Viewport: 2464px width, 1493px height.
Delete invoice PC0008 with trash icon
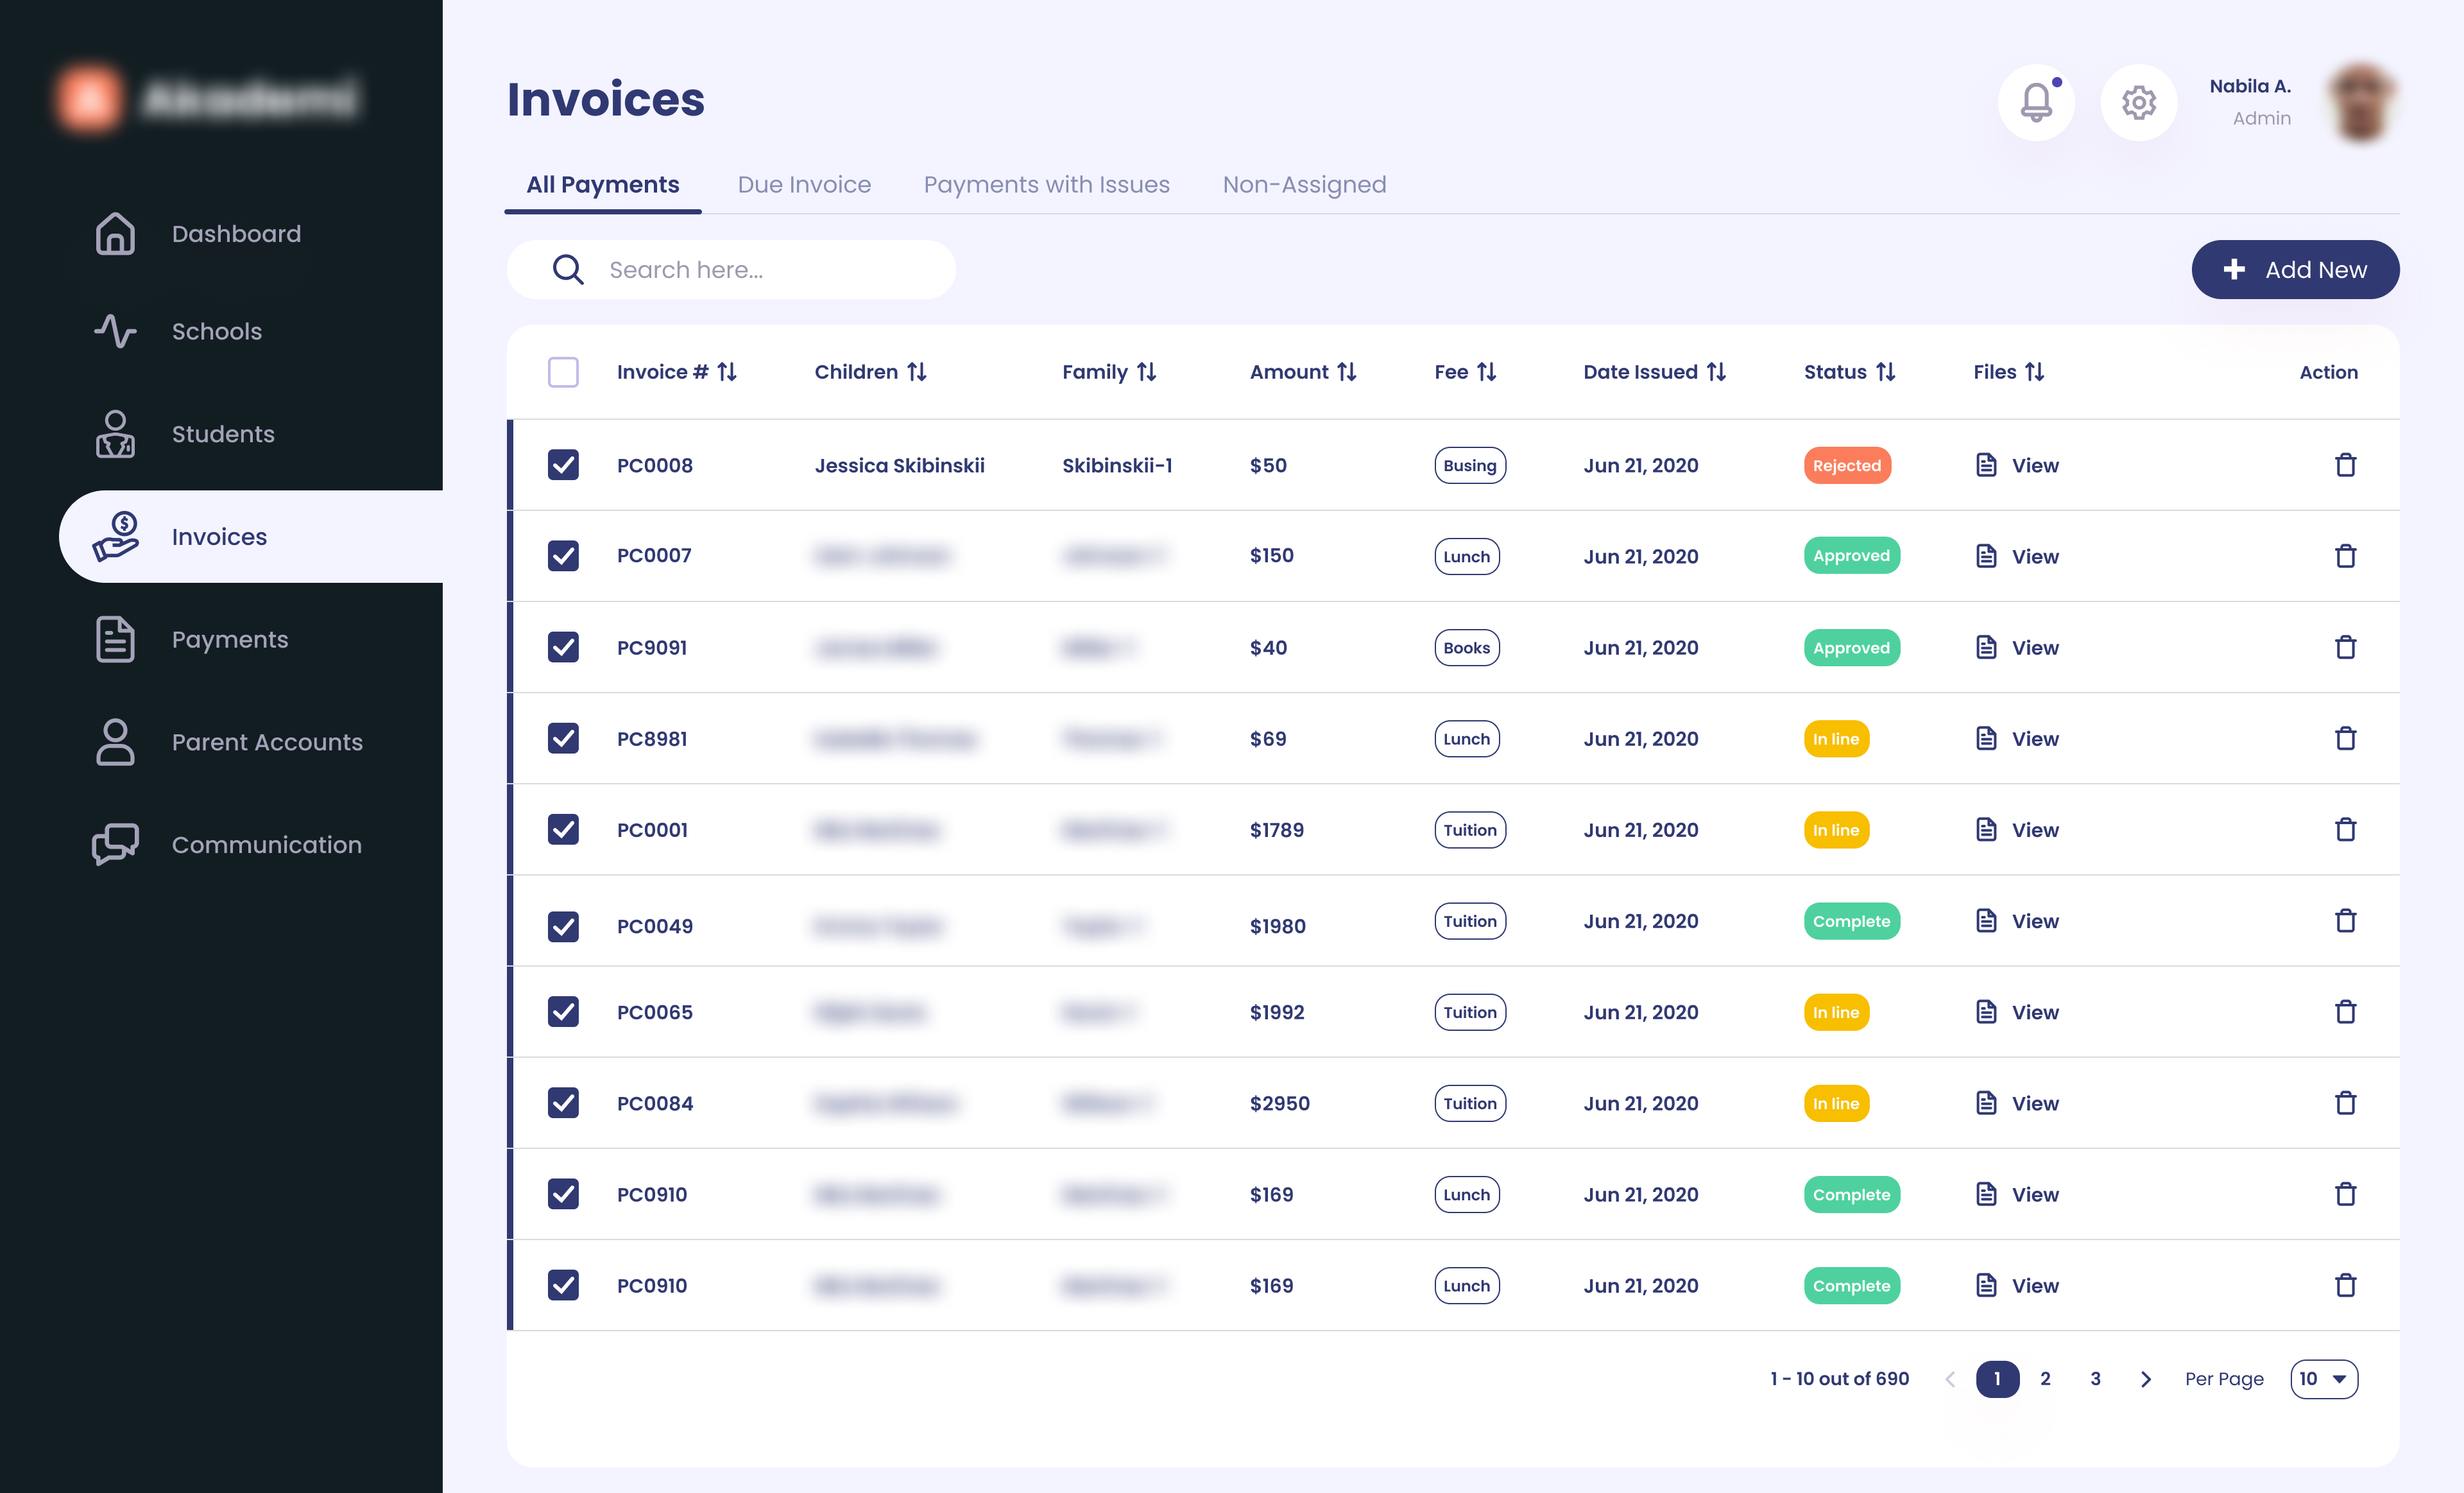point(2345,465)
